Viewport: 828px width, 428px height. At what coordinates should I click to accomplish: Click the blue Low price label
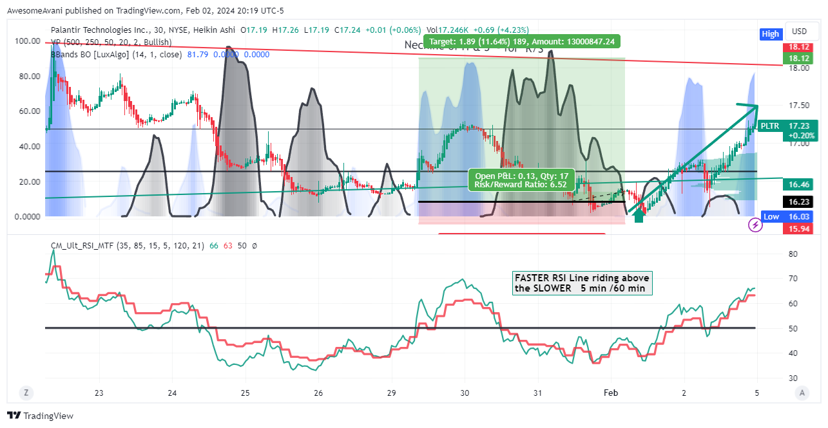click(x=771, y=217)
